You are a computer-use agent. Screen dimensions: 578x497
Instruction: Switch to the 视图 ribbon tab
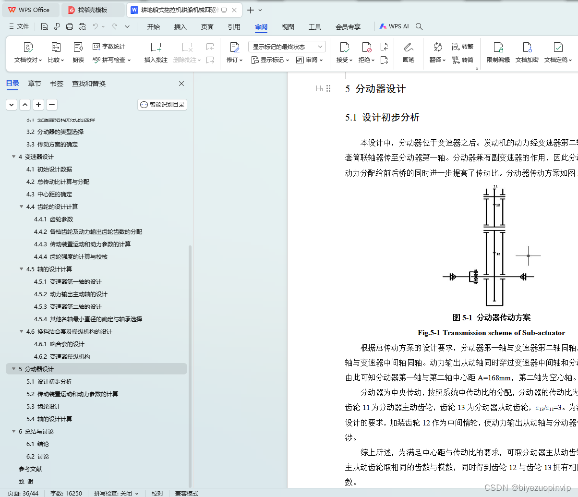click(288, 27)
